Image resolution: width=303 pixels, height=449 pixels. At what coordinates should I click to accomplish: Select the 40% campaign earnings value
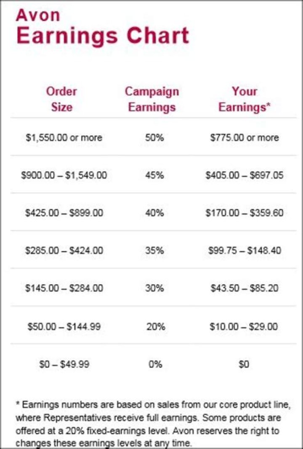pos(154,213)
